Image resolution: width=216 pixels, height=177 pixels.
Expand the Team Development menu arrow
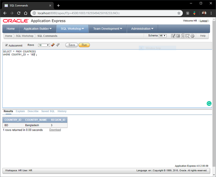121,29
